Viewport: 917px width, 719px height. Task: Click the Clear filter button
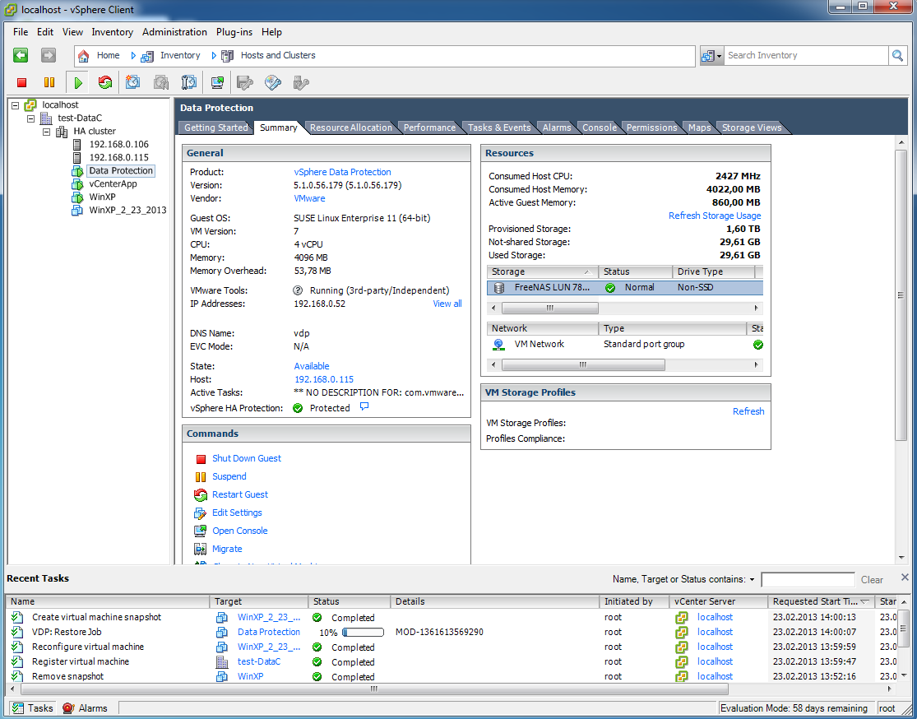[872, 580]
